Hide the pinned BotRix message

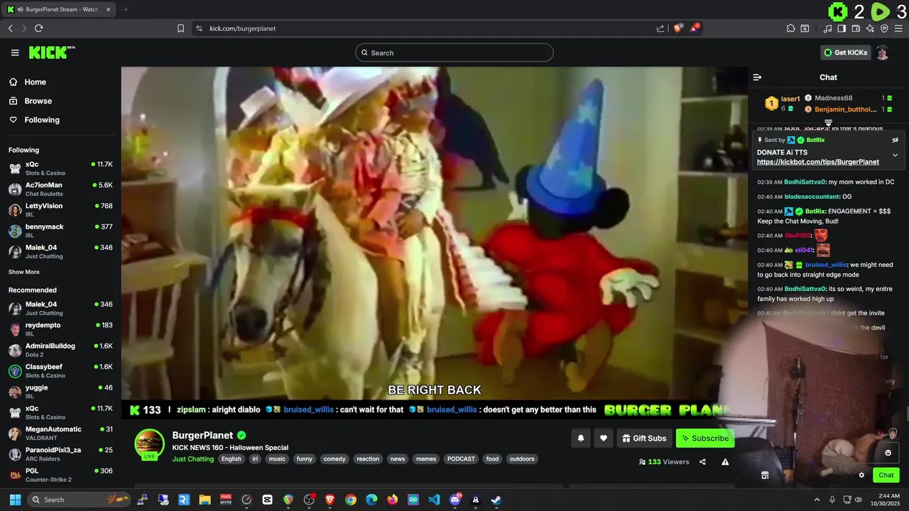click(x=896, y=140)
